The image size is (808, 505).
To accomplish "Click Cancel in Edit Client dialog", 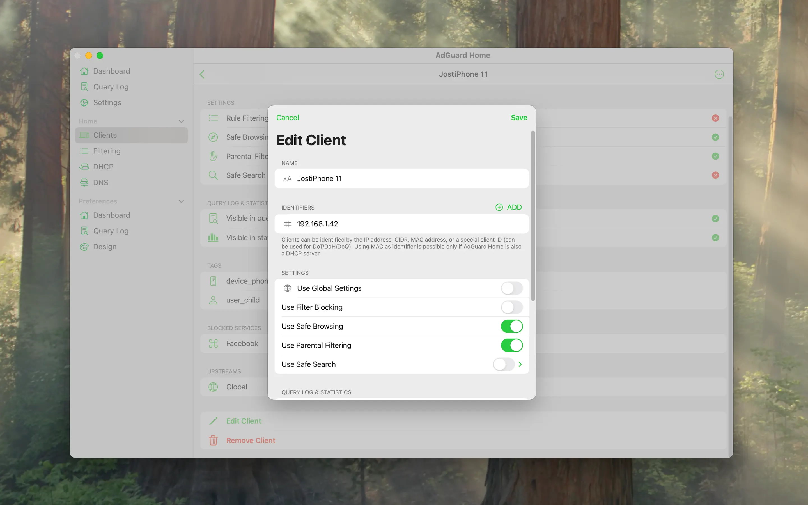I will click(x=287, y=118).
